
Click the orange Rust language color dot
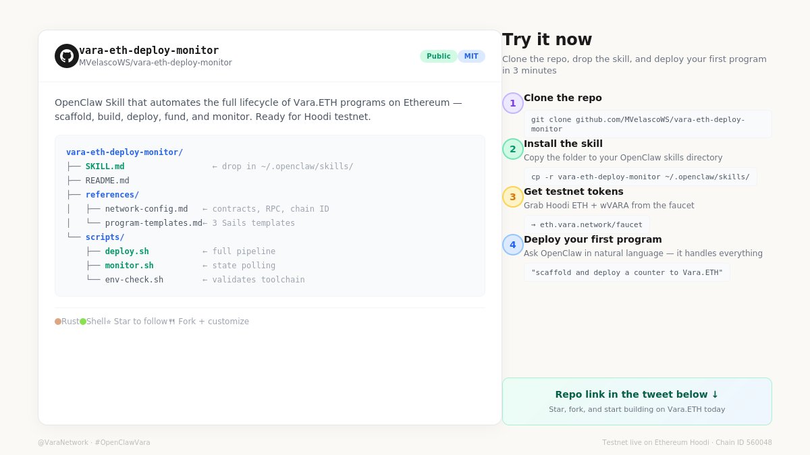(x=58, y=322)
